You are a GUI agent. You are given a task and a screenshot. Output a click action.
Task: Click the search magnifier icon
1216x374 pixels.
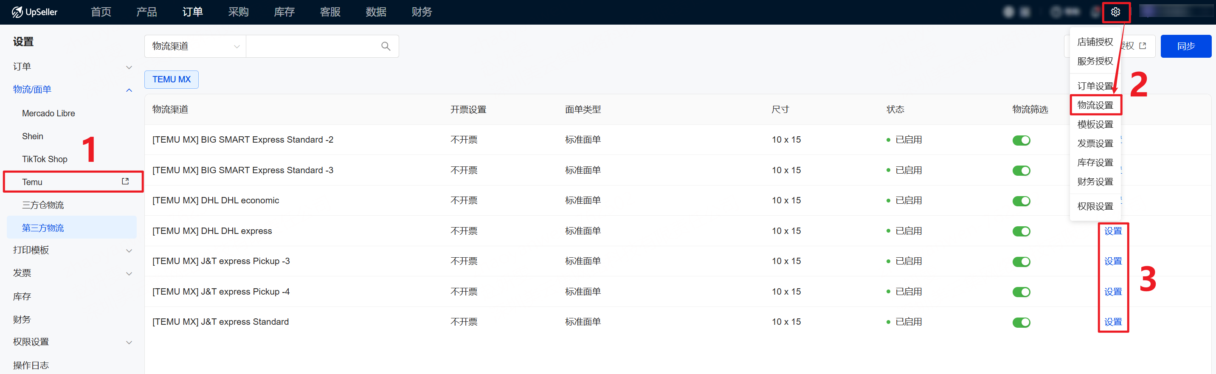[386, 46]
